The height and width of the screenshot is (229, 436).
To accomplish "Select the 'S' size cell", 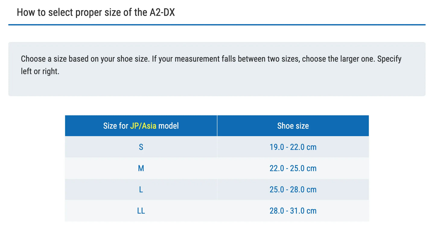I will [x=141, y=147].
